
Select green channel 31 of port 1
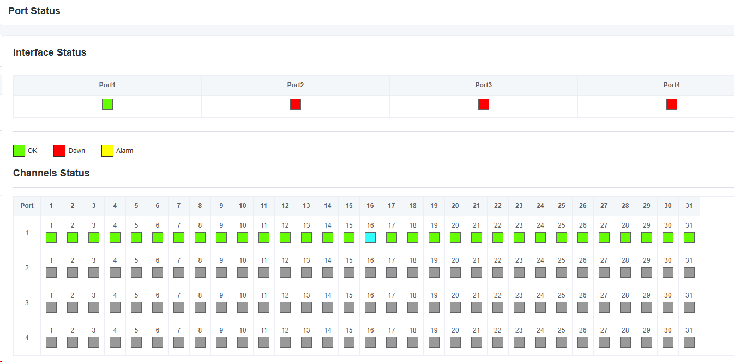tap(689, 238)
